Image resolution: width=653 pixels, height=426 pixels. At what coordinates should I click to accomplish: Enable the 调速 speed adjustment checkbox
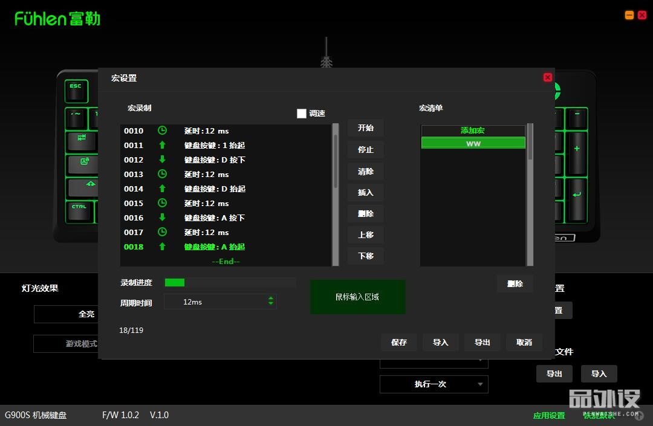[301, 113]
